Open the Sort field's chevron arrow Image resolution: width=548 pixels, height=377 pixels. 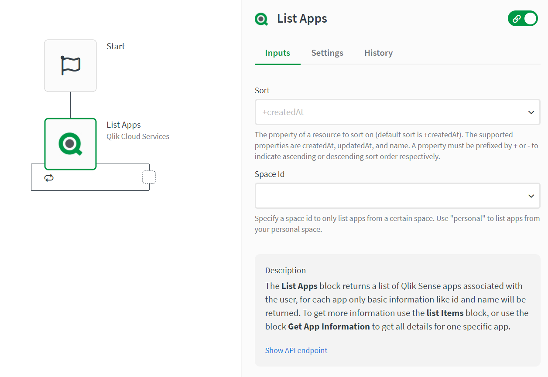(x=531, y=112)
